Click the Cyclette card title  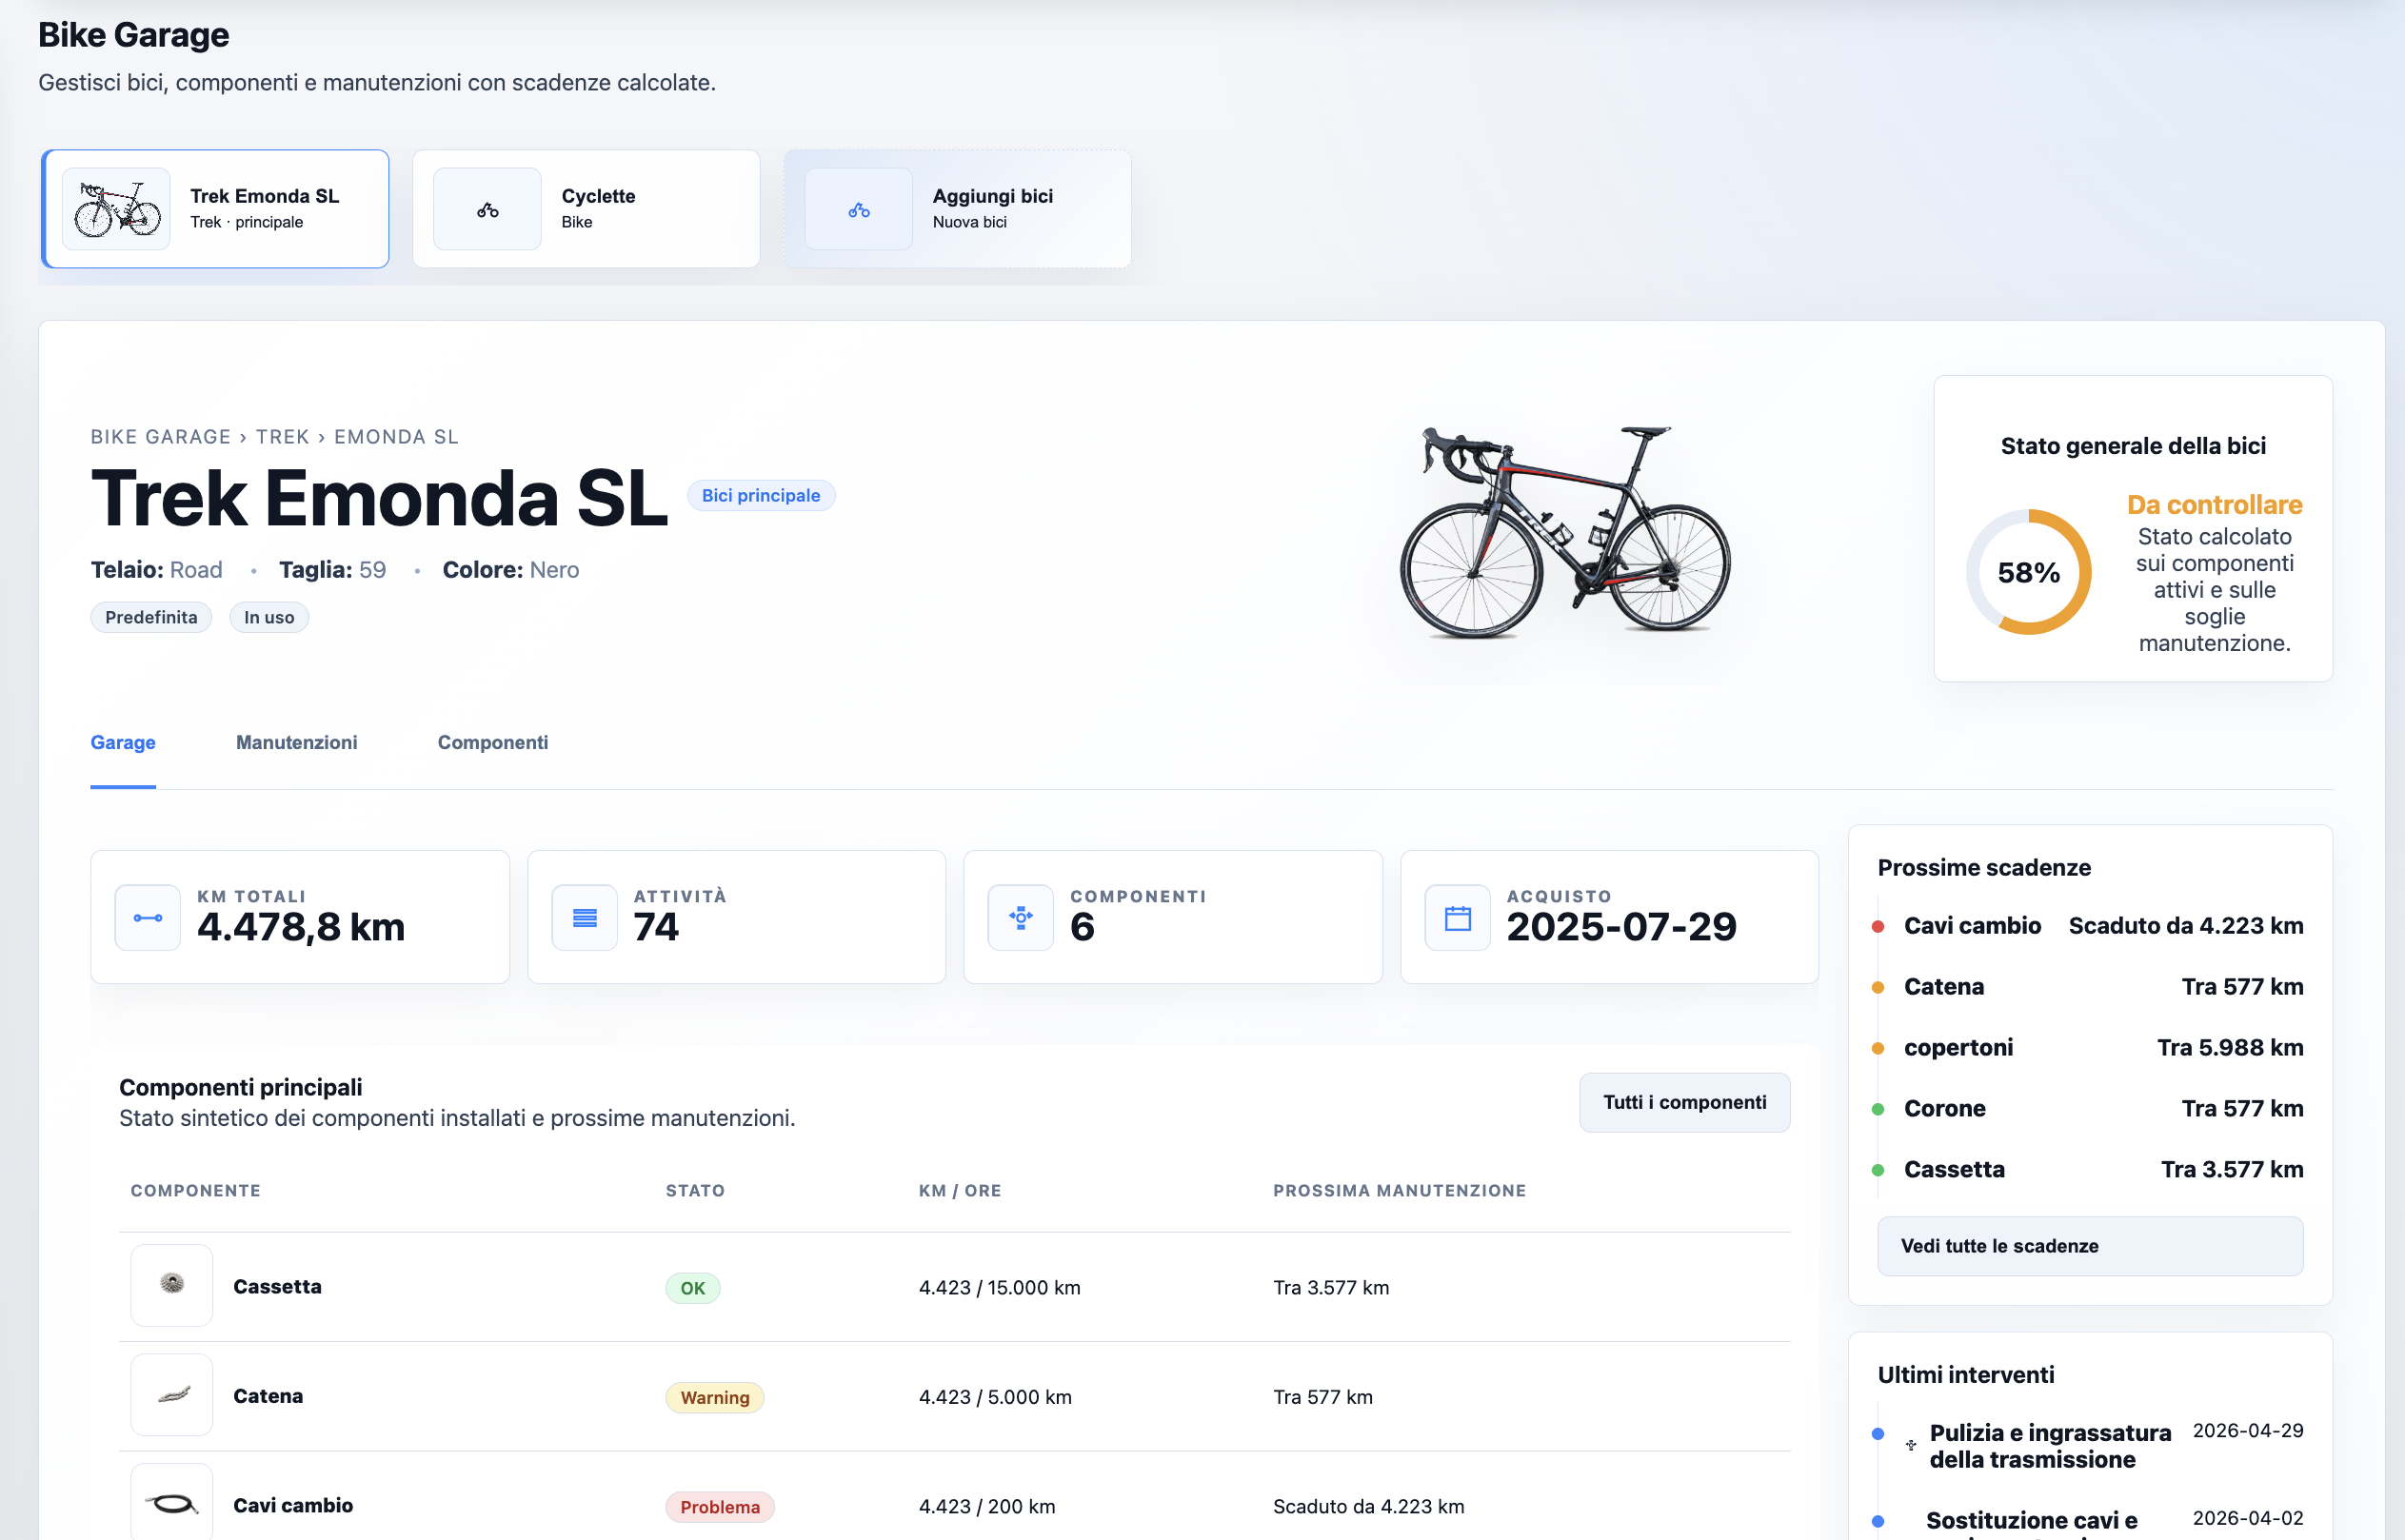599,196
